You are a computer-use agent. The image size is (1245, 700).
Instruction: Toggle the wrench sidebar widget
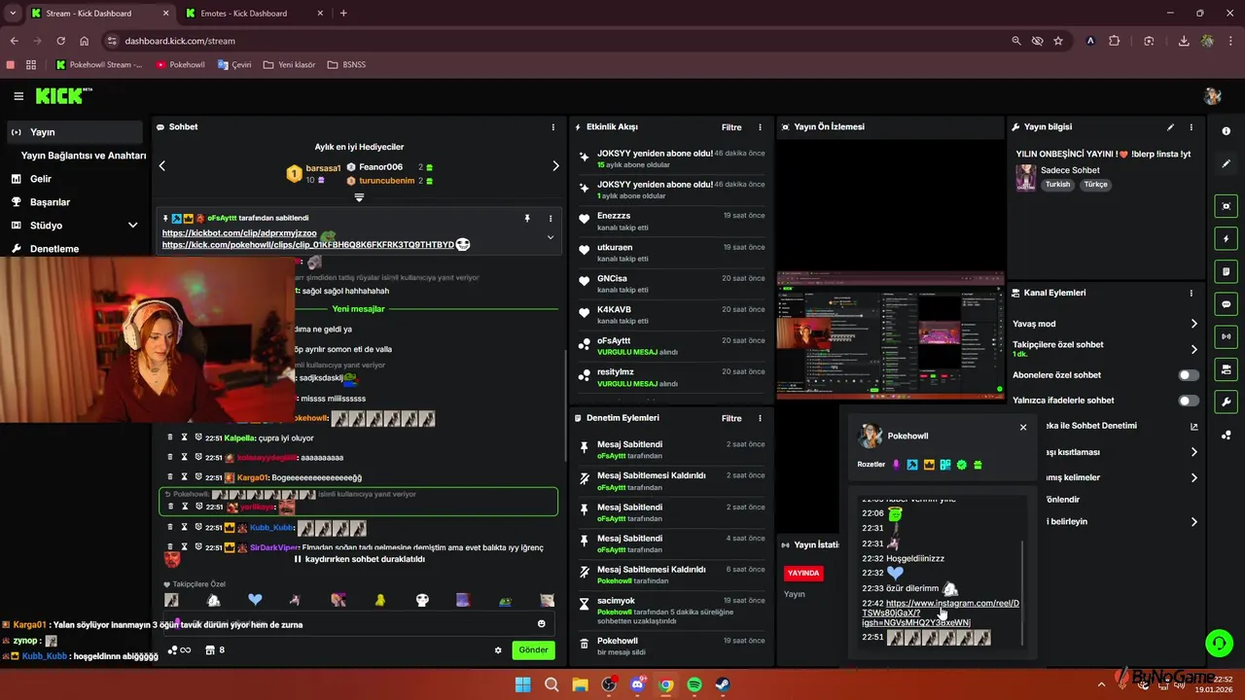[x=1227, y=402]
